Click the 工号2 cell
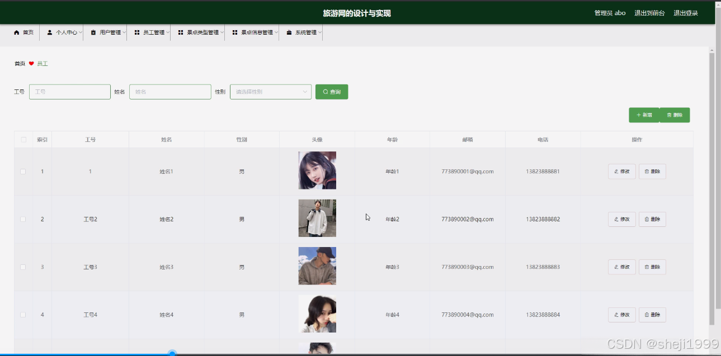This screenshot has width=721, height=356. tap(90, 219)
